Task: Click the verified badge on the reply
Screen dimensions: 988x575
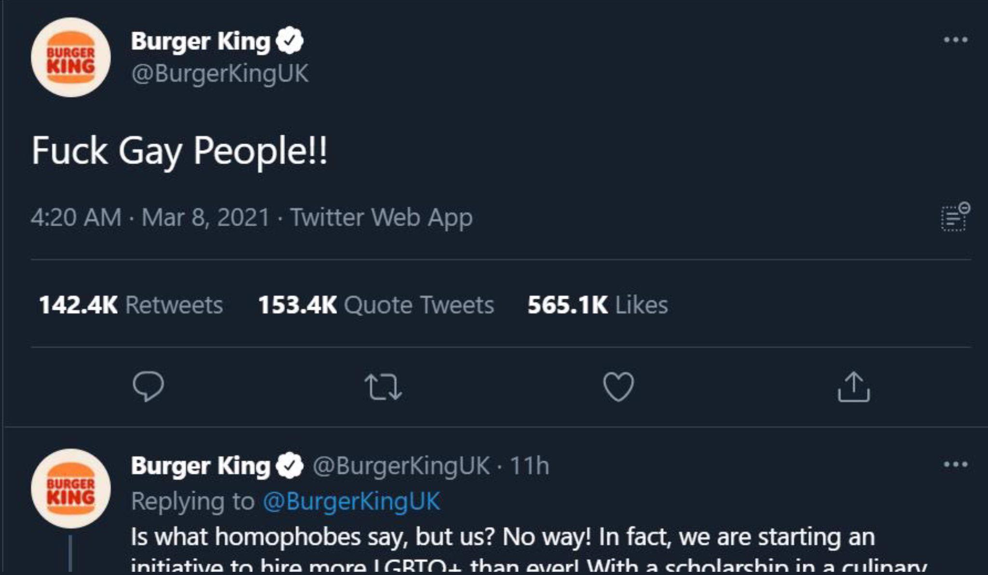Action: tap(289, 466)
